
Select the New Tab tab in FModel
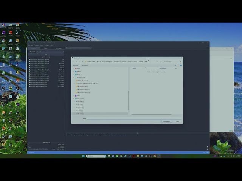pos(78,48)
